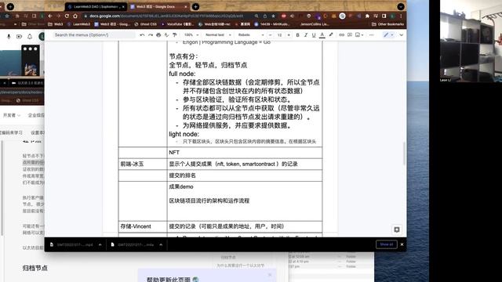
Task: Collapse the menus with chevron arrow
Action: [x=401, y=34]
